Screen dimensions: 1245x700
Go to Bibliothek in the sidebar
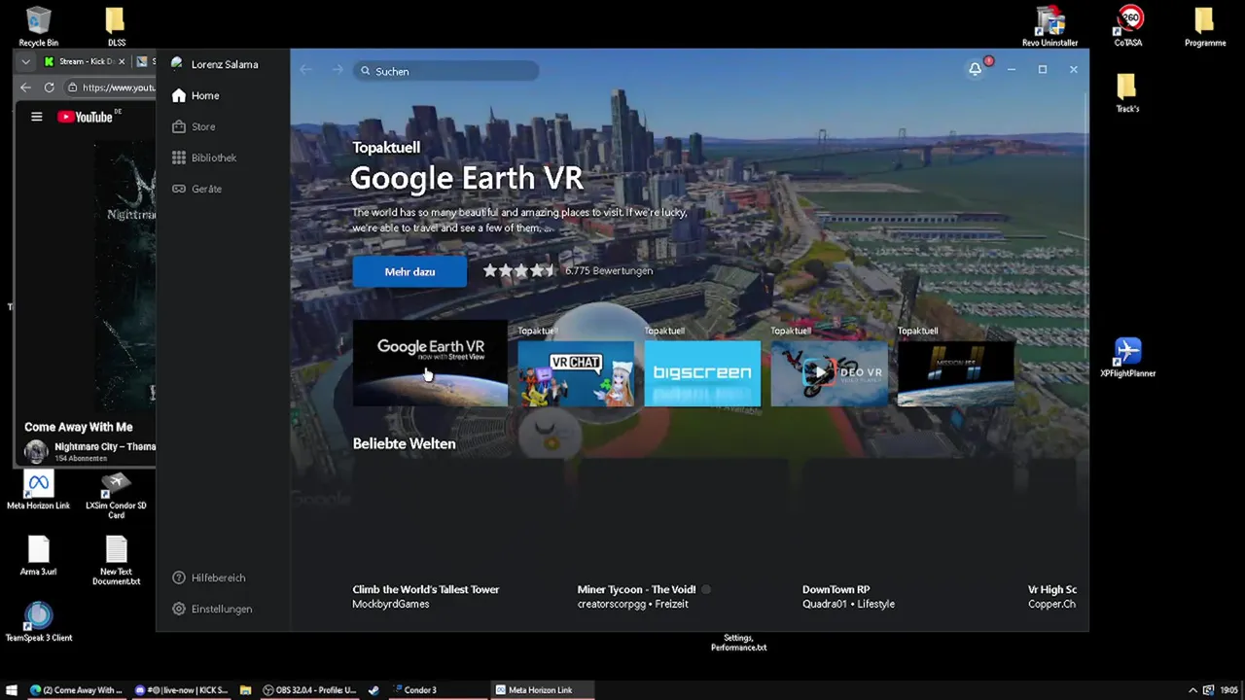pos(203,157)
